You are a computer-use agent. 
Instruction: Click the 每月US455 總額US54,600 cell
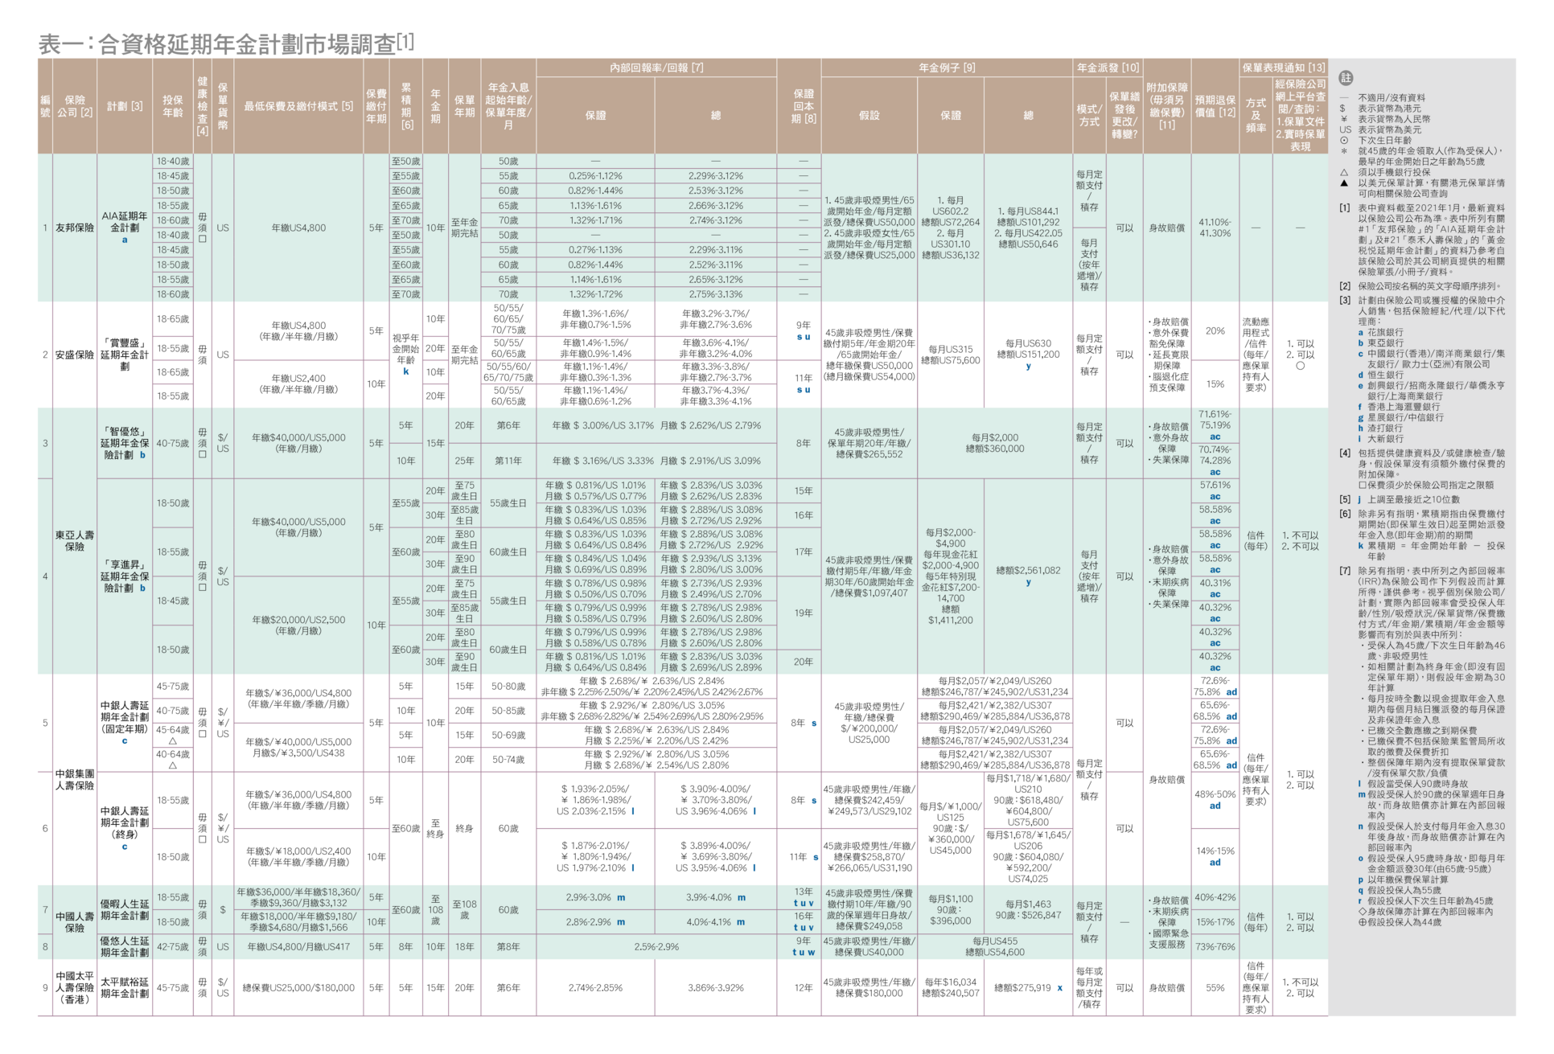pyautogui.click(x=994, y=946)
